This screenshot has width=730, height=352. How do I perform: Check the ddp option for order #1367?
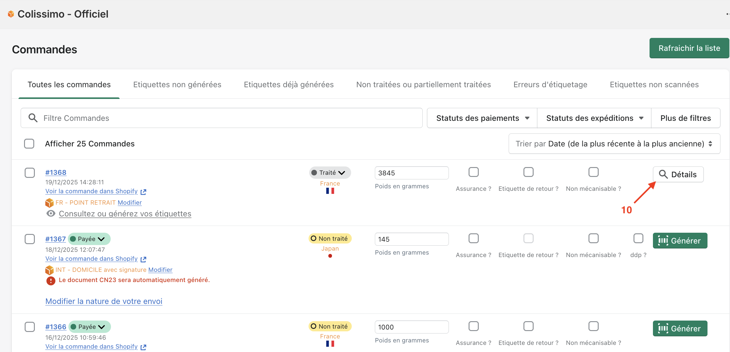pyautogui.click(x=638, y=238)
